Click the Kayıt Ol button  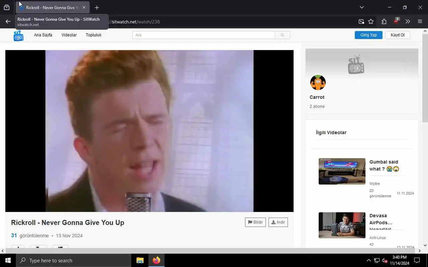(398, 35)
